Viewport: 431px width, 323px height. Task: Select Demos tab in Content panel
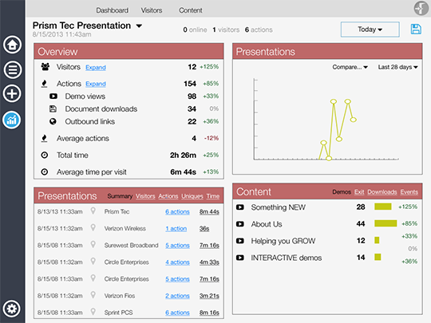[x=342, y=191]
